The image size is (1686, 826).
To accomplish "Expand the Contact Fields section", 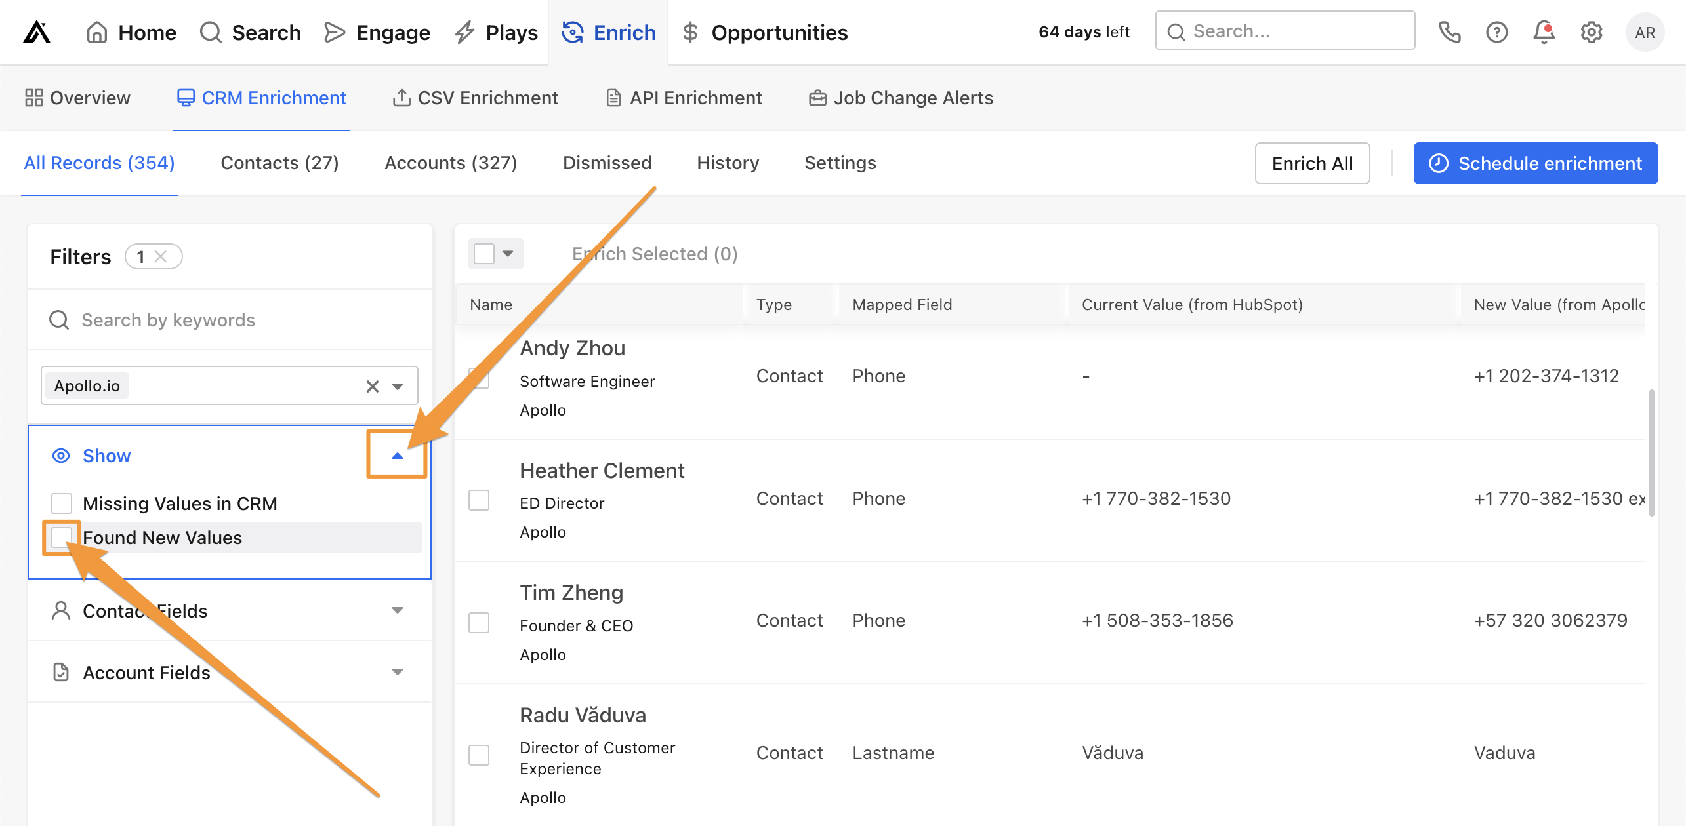I will (x=396, y=610).
